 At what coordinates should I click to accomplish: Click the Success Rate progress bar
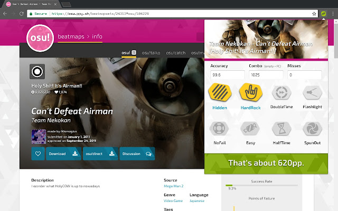[261, 185]
